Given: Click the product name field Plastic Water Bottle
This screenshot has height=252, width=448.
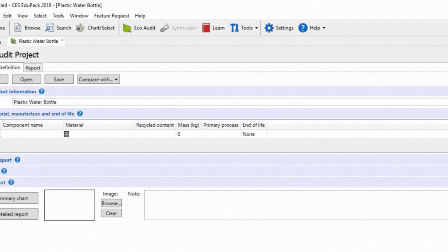Looking at the screenshot, I should click(230, 102).
